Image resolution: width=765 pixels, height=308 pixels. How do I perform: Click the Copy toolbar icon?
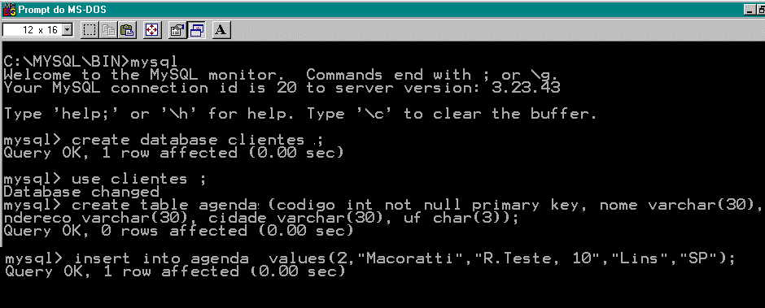coord(107,30)
